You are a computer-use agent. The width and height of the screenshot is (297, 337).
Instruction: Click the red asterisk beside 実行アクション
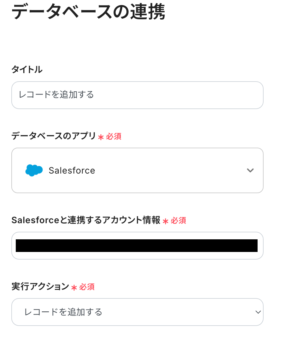74,288
